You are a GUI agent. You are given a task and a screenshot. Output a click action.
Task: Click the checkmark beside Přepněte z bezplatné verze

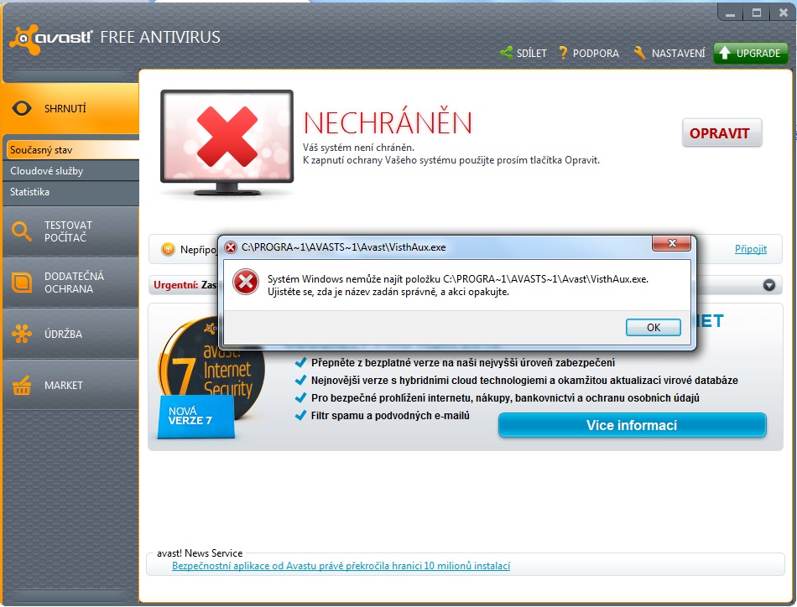tap(301, 362)
